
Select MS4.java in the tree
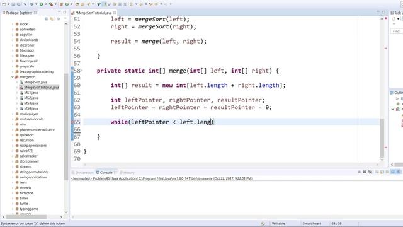click(31, 108)
